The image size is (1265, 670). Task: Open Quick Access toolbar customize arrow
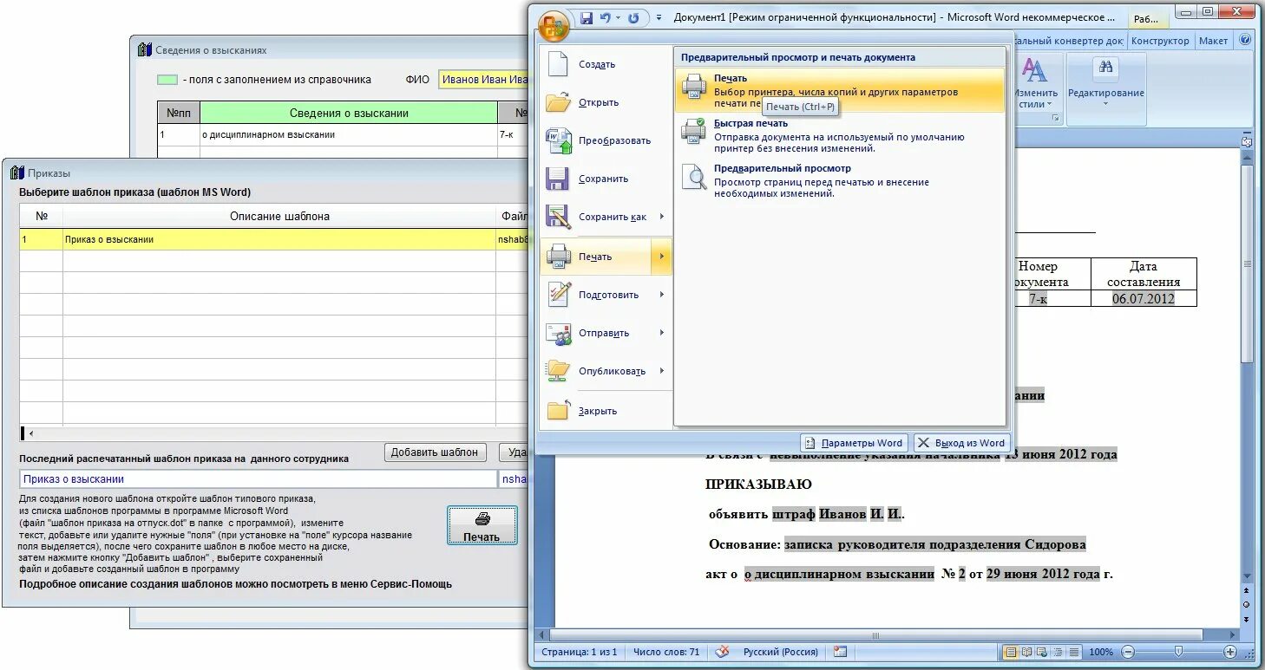point(659,18)
